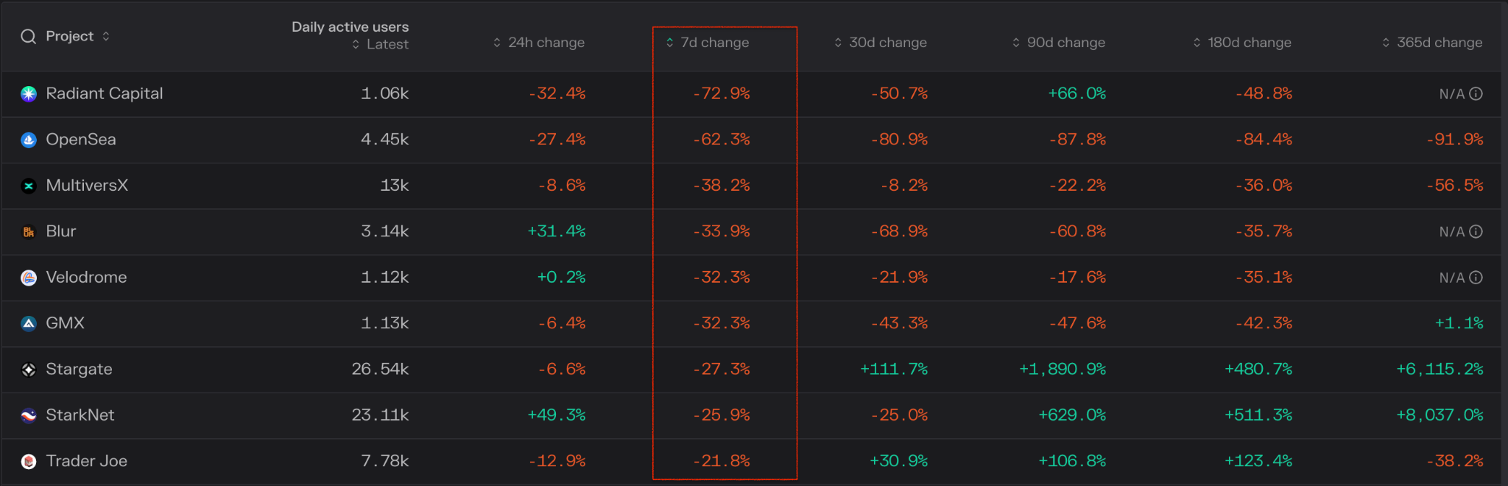This screenshot has width=1508, height=486.
Task: Click StarkNet's 23.11k daily users value
Action: point(380,415)
